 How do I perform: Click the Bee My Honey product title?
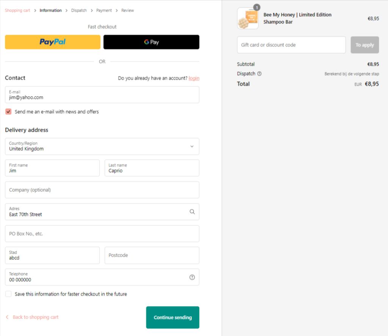click(297, 18)
